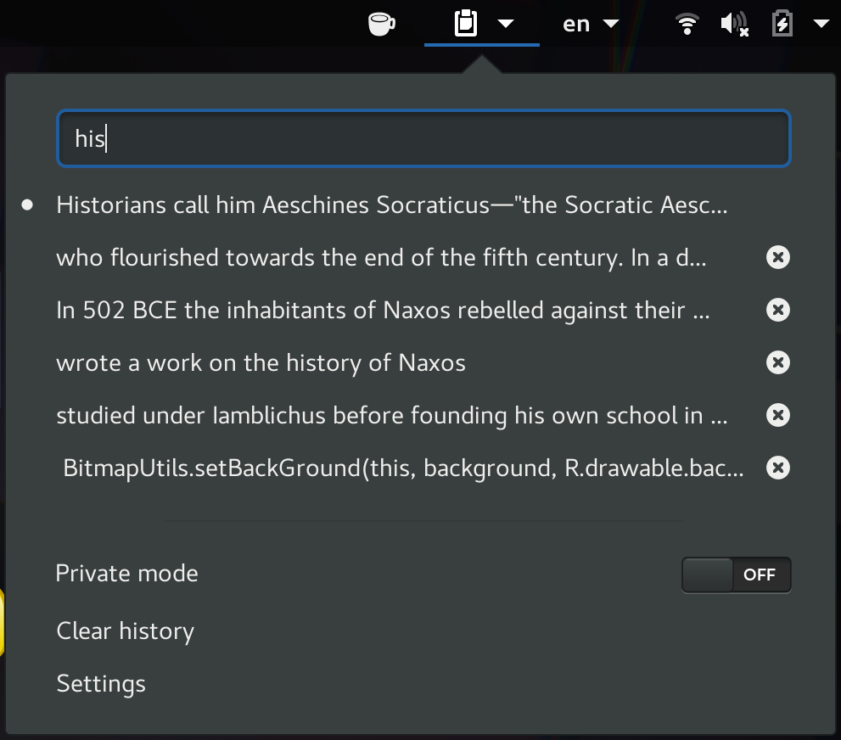Click the Caffeine coffee cup icon
This screenshot has height=740, width=841.
(x=382, y=24)
